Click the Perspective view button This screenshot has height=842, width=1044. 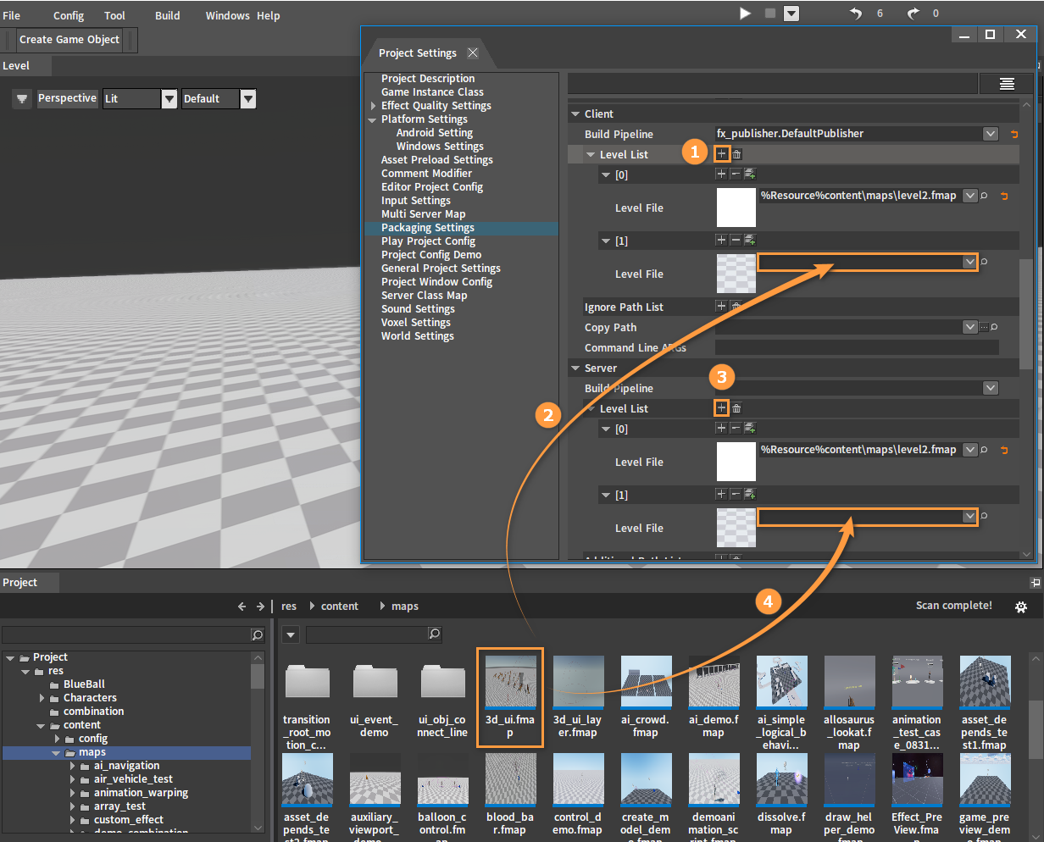(68, 98)
